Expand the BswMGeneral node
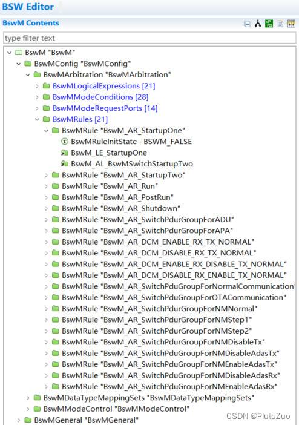Viewport: 299px width, 425px height. pos(19,420)
